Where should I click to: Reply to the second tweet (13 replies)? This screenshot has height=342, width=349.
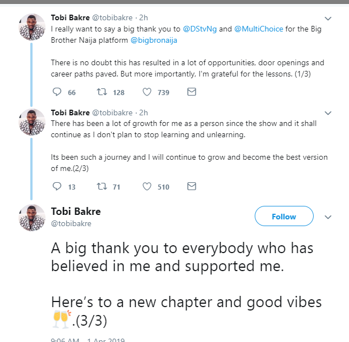(57, 186)
